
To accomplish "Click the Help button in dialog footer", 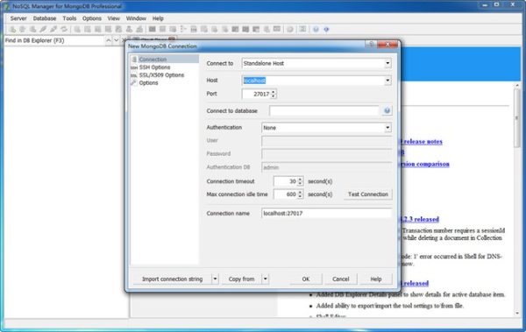I will click(x=376, y=279).
